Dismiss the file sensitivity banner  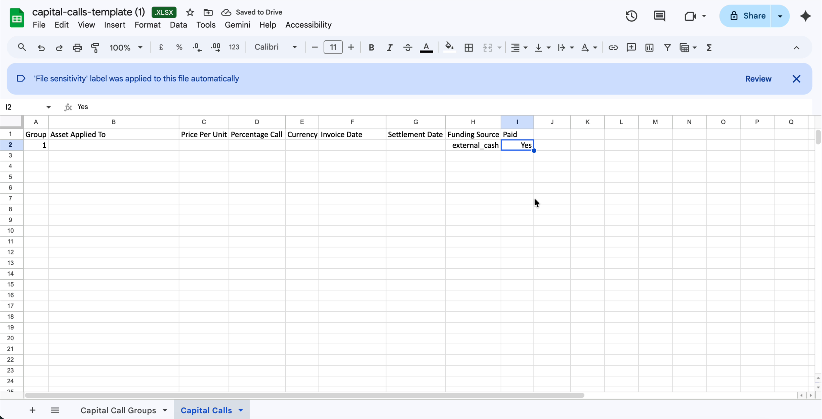point(796,79)
